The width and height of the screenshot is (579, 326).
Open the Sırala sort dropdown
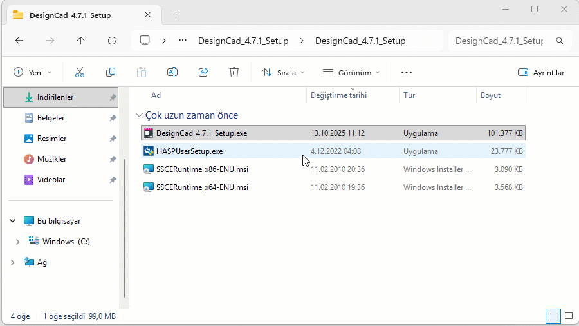point(283,72)
